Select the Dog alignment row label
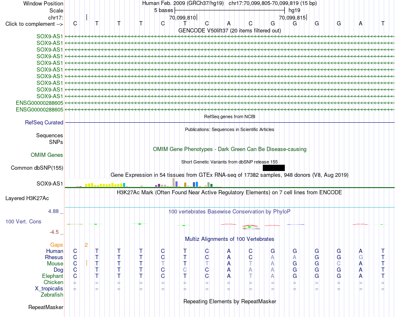395x317 pixels. pos(59,270)
